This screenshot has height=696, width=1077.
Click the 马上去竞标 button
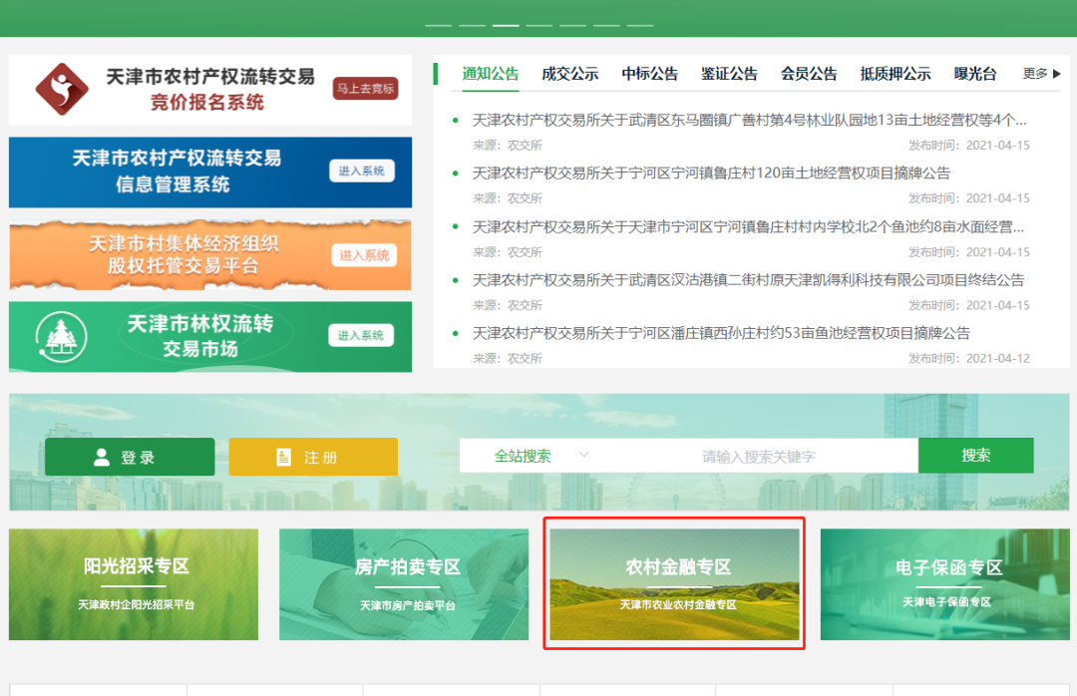coord(365,89)
